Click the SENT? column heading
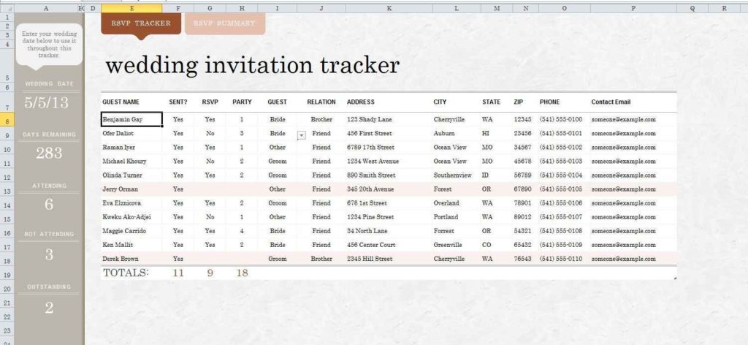 pos(178,102)
